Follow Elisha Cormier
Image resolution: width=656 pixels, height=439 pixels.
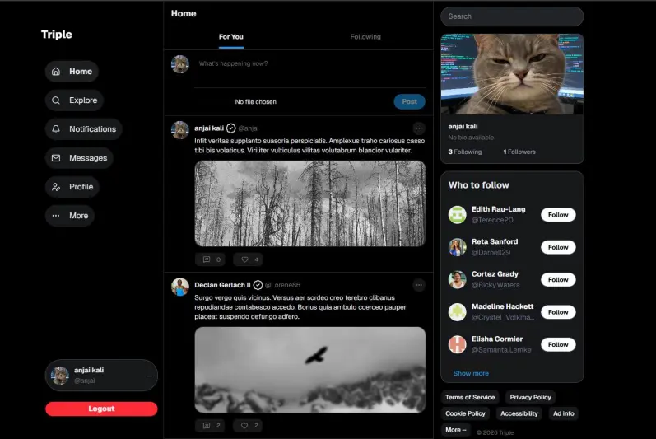click(x=558, y=345)
